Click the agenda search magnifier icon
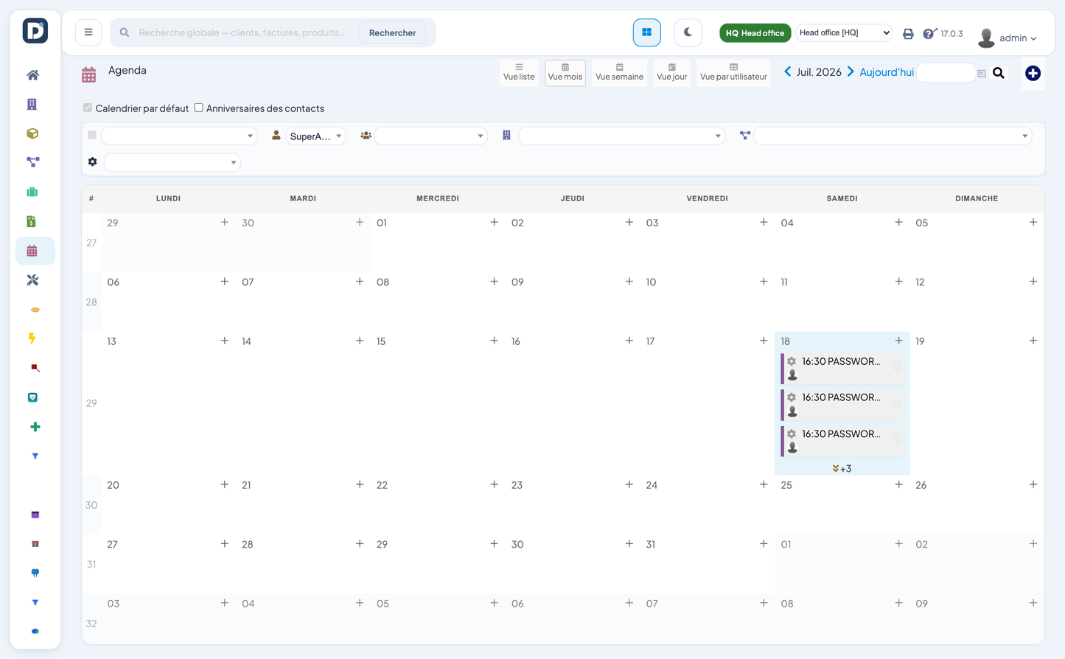Screen dimensions: 1065x659 coord(999,73)
